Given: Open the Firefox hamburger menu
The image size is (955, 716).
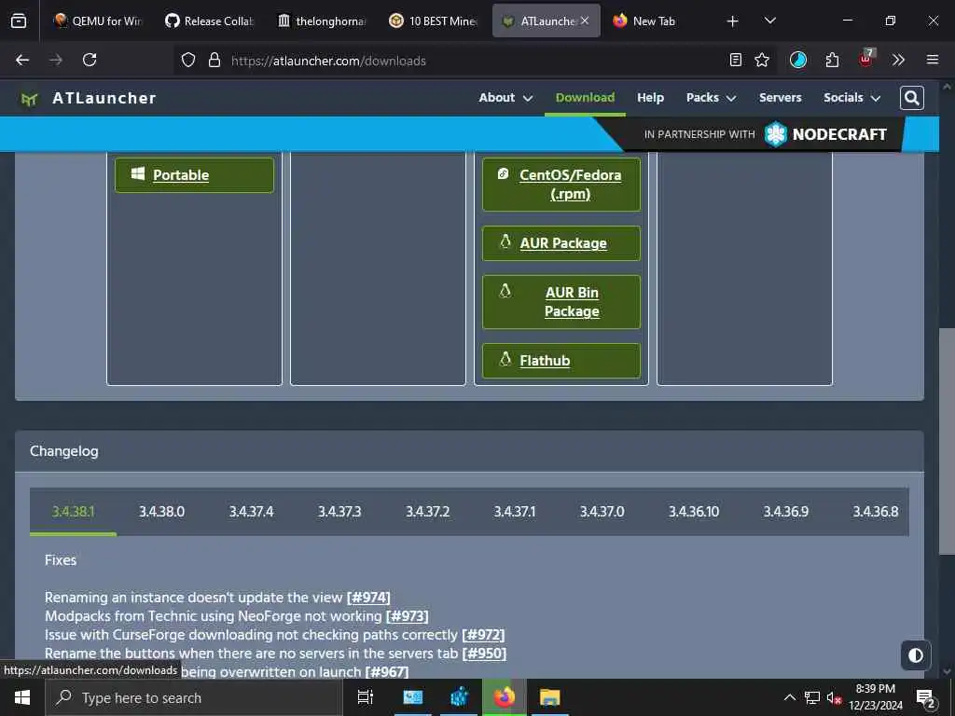Looking at the screenshot, I should (x=932, y=60).
